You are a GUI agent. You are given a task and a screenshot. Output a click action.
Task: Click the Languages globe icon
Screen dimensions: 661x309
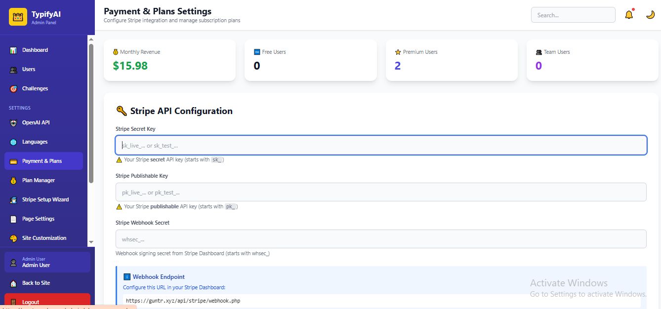(13, 142)
